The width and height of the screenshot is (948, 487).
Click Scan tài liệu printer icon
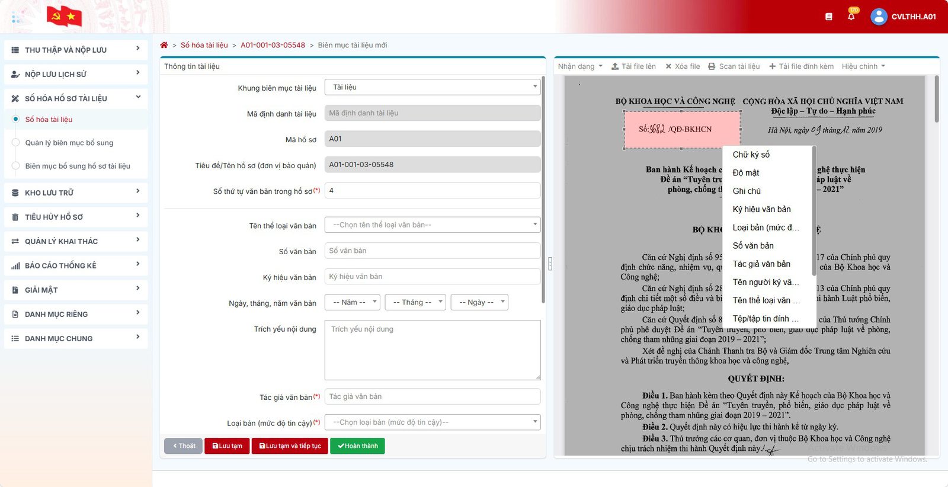[x=712, y=66]
